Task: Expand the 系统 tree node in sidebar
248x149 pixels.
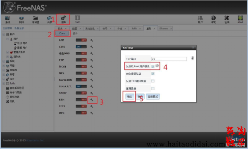Action: coord(4,61)
